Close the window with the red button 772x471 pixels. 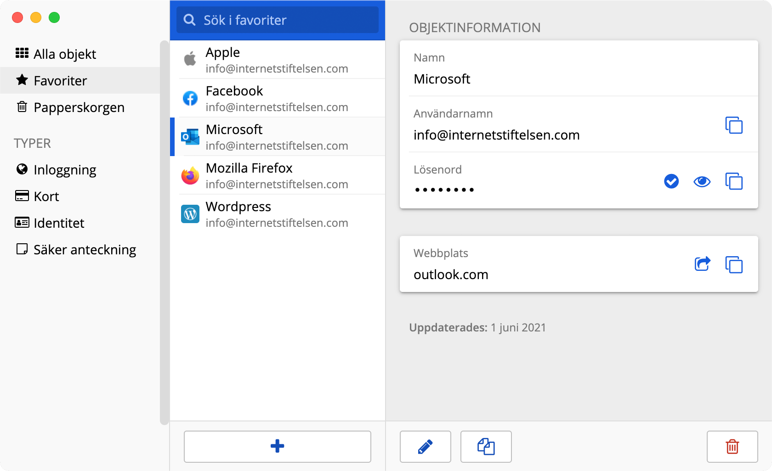(17, 17)
